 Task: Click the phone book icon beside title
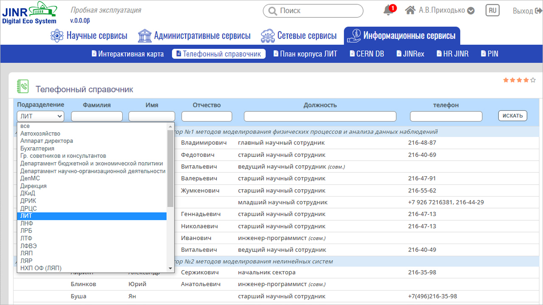tap(22, 86)
